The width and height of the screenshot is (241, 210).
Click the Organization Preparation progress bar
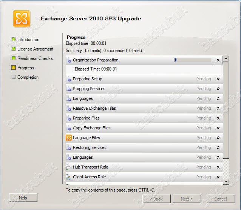click(193, 60)
